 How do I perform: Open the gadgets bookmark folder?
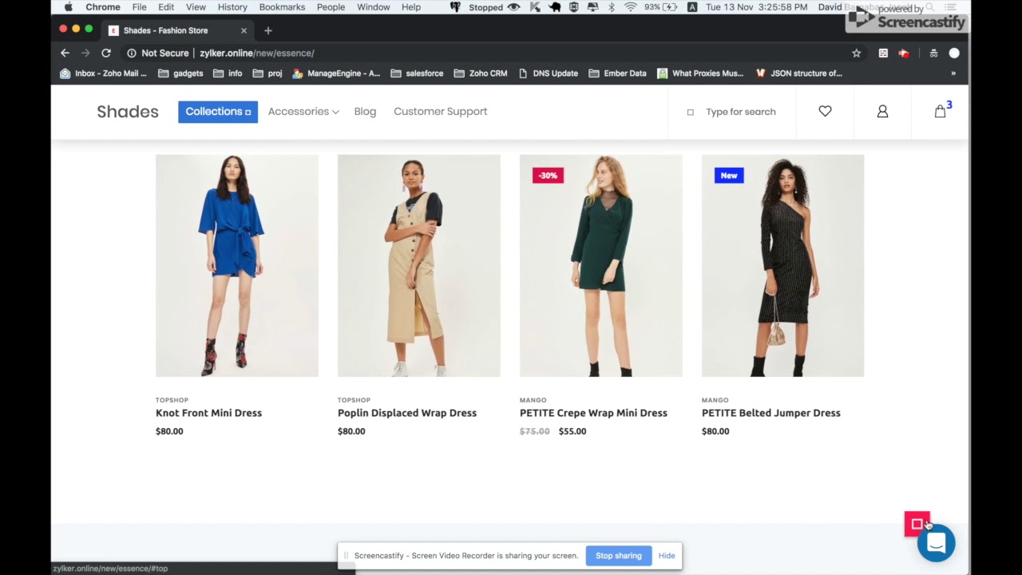(x=180, y=73)
